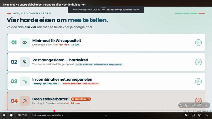The width and height of the screenshot is (212, 119).
Task: Click the 'Batterij + zon → telt mee' tag
Action: click(46, 84)
